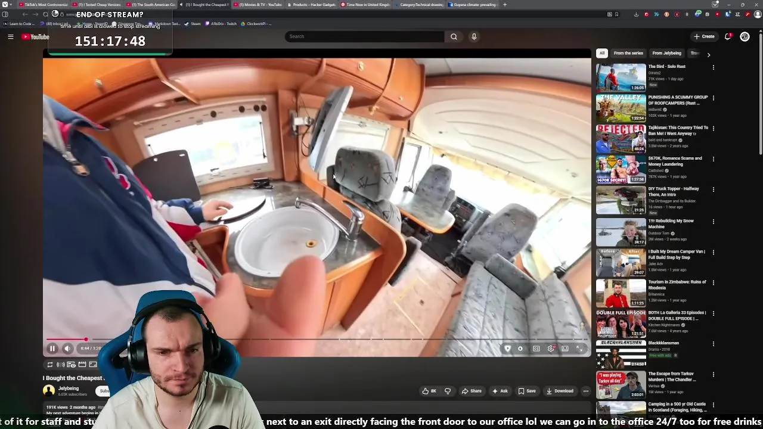Show more chips with the right arrow
Image resolution: width=763 pixels, height=429 pixels.
point(708,54)
